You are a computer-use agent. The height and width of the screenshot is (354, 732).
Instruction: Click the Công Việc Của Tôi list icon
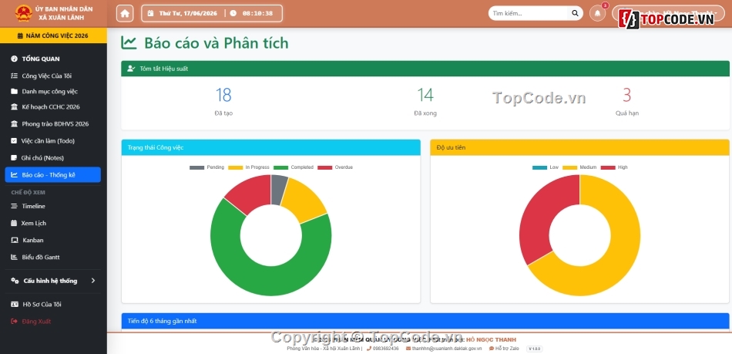click(x=14, y=76)
